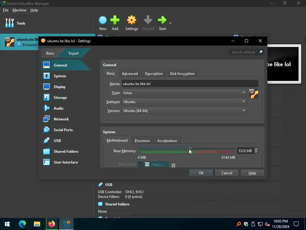Click the VirtualBox taskbar icon

(66, 224)
